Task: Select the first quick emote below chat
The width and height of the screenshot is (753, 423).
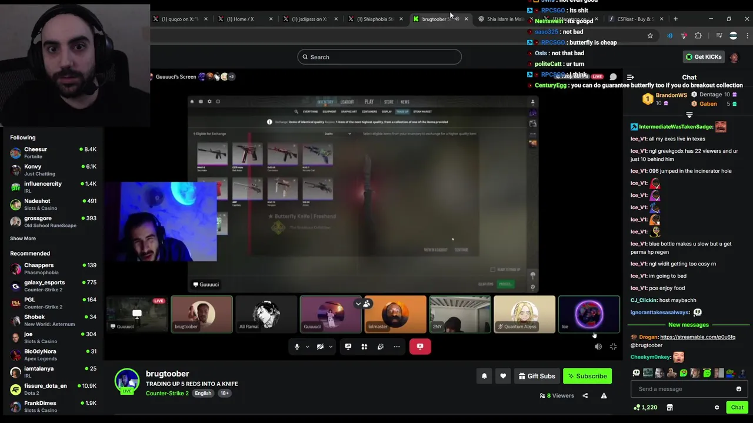Action: [636, 373]
